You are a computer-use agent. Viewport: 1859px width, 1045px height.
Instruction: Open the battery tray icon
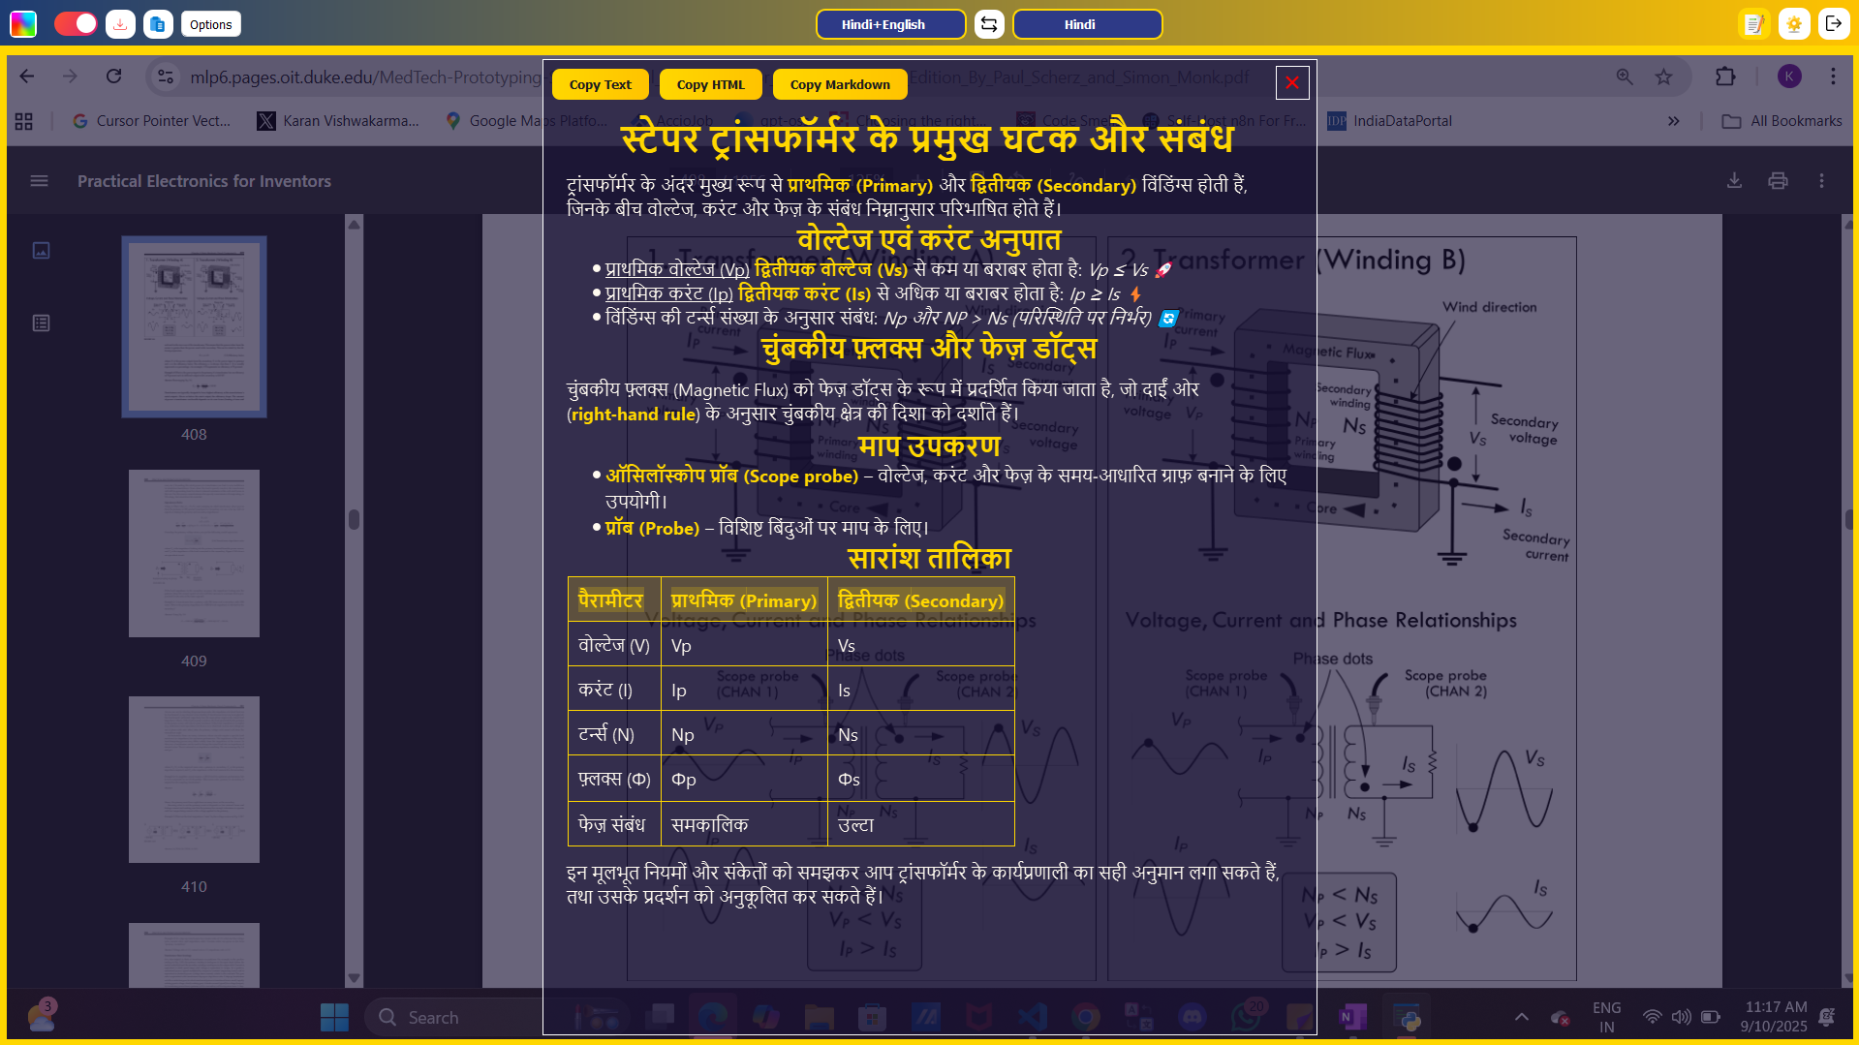click(1710, 1017)
